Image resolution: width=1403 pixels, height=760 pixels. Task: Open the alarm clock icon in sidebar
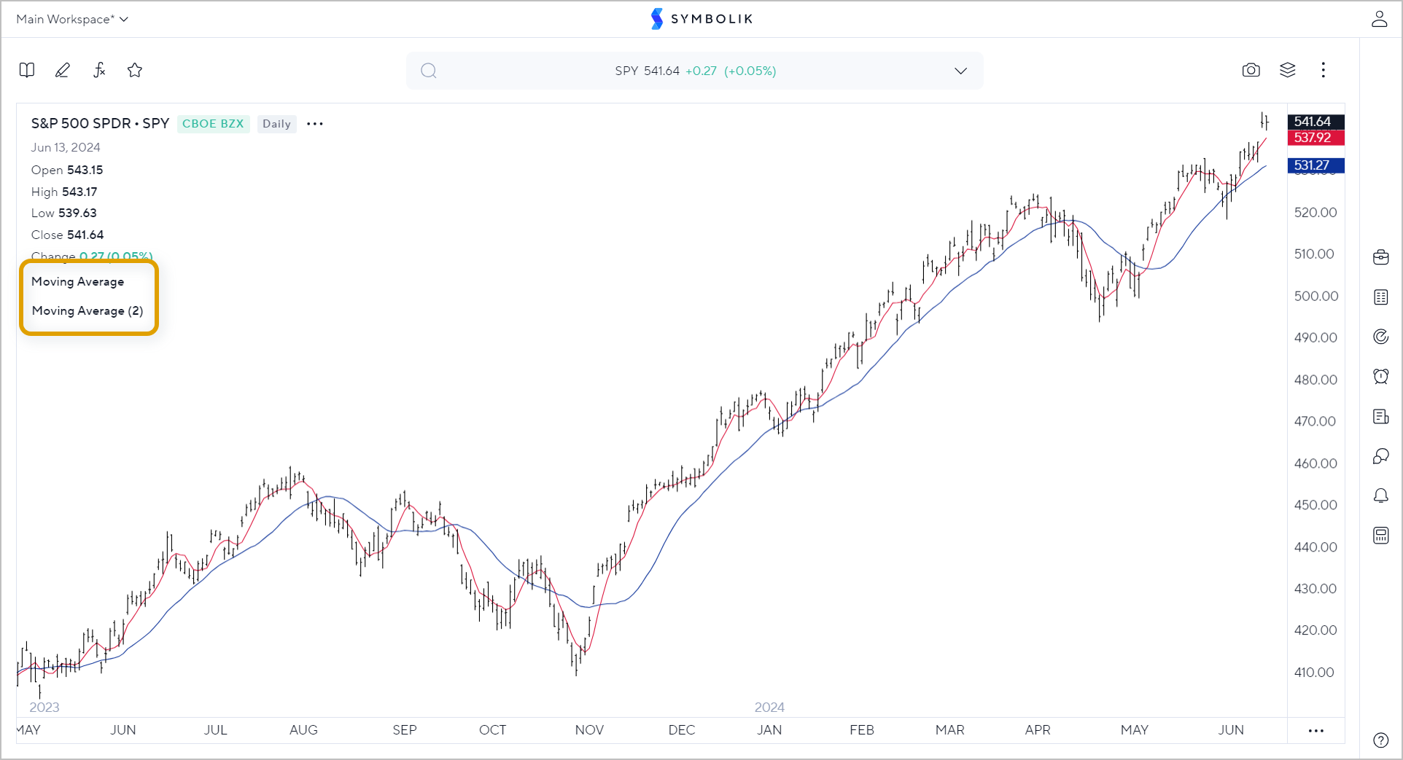[1381, 377]
